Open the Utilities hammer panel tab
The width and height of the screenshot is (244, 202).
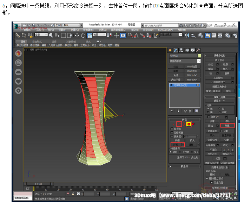pos(198,50)
